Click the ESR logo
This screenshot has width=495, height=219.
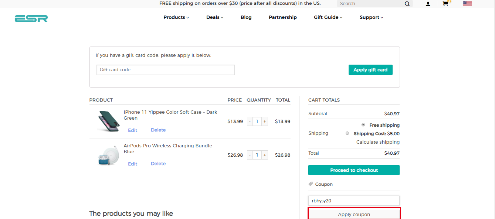coord(31,18)
